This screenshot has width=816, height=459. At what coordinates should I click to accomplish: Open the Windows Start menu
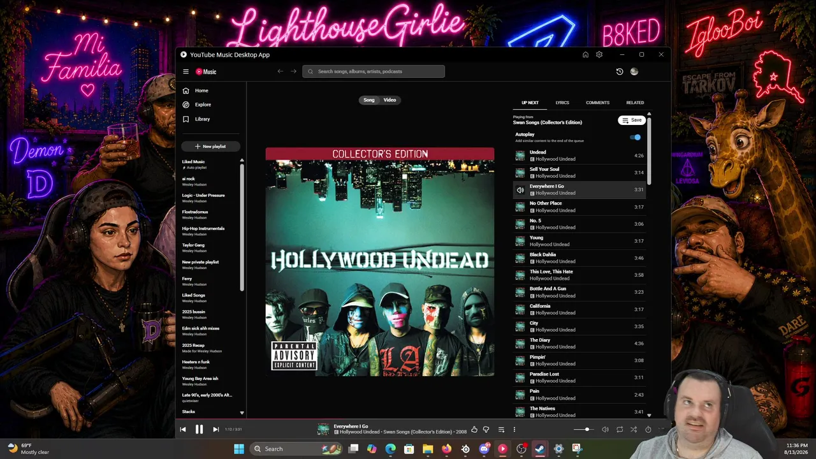239,449
